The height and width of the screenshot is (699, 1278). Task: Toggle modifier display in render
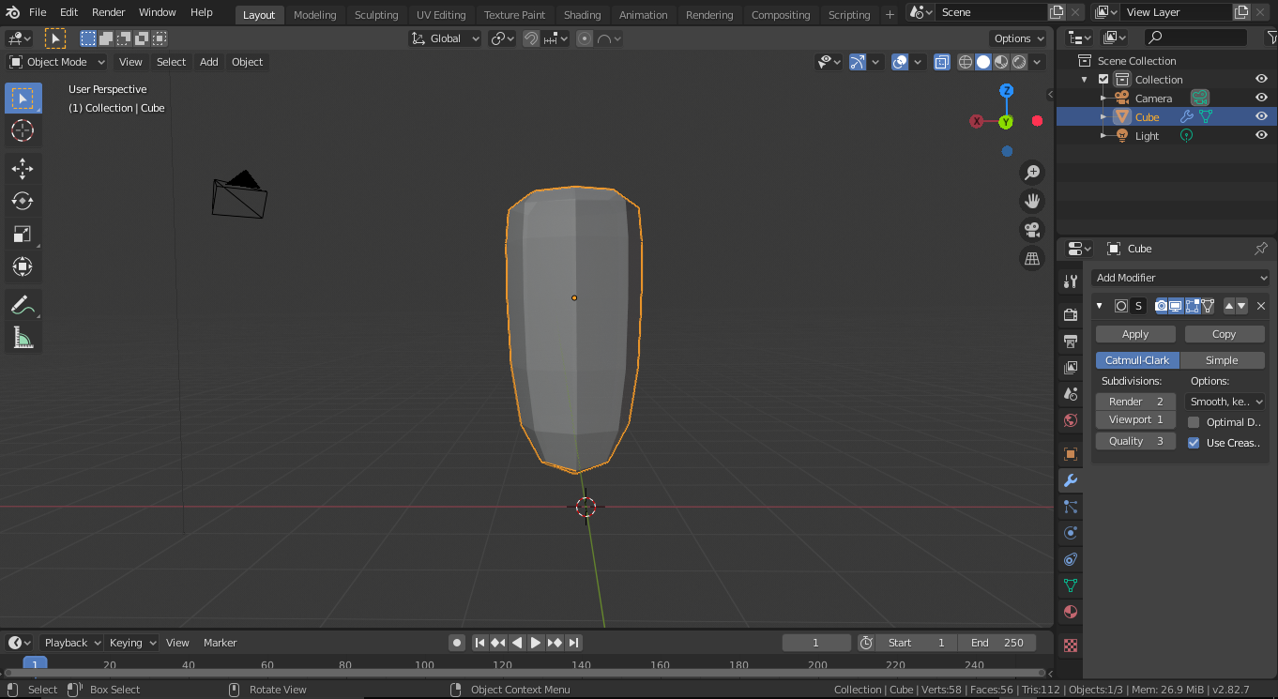click(x=1162, y=306)
